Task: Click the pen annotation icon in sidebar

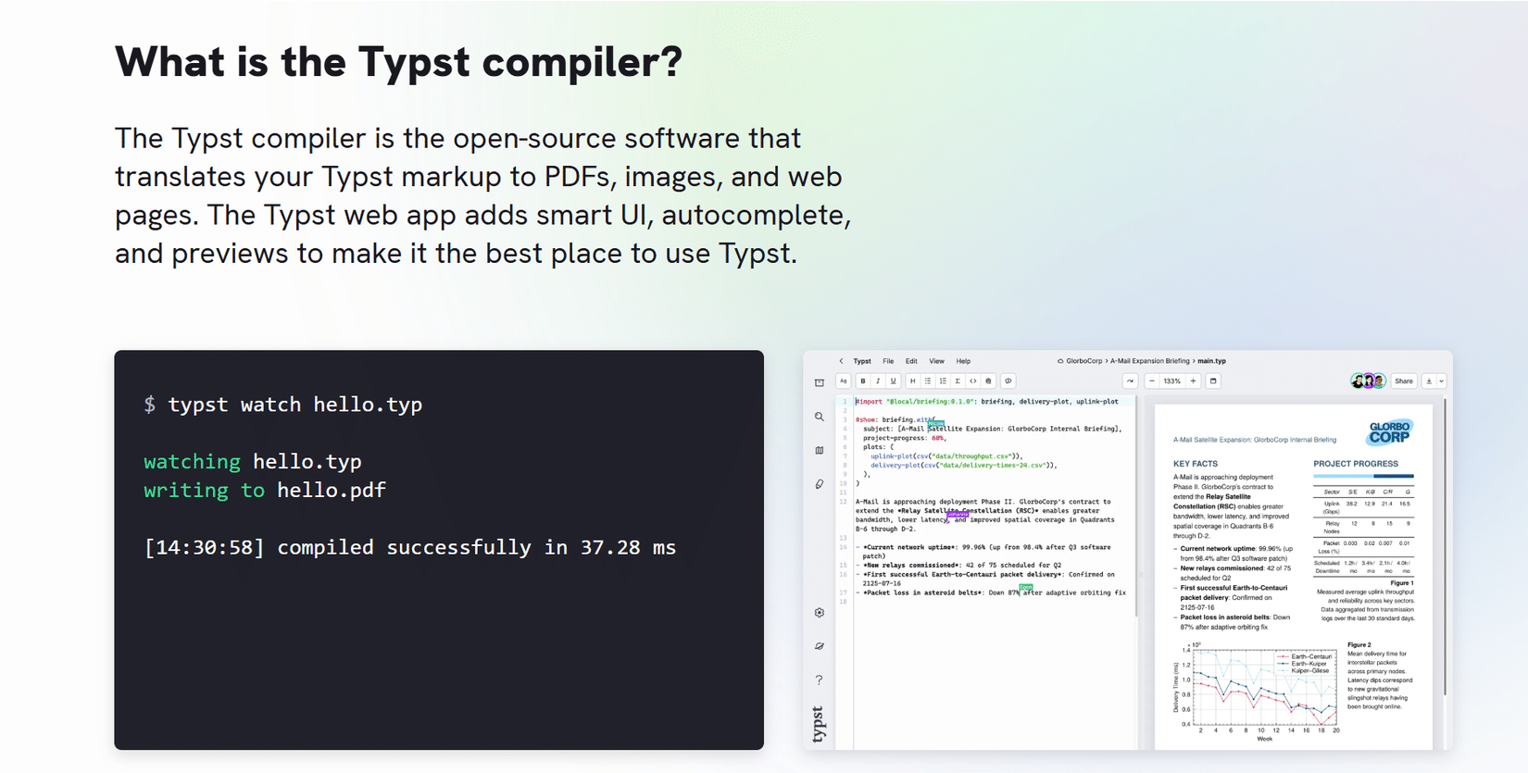Action: pos(820,484)
